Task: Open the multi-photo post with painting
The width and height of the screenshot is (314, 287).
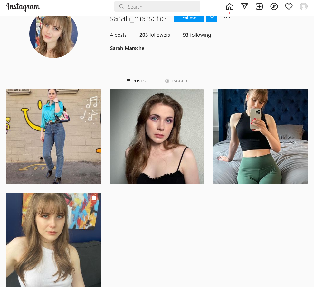Action: click(53, 240)
